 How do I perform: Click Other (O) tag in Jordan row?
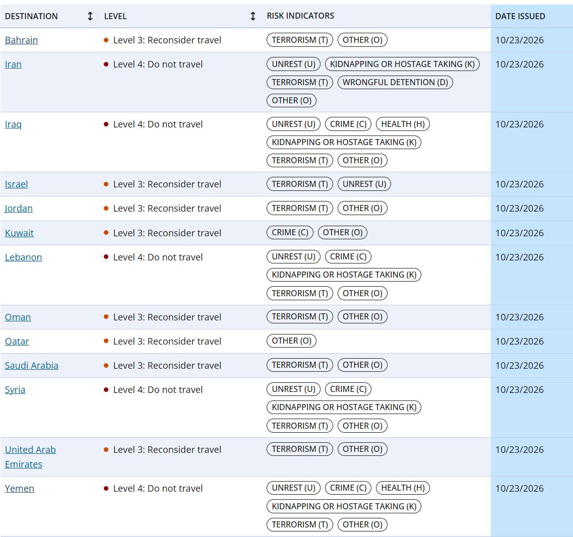362,208
